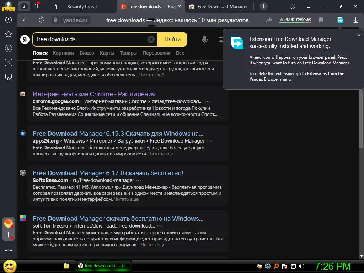Expand Читать ещё on first snippet
Image resolution: width=364 pixels, height=273 pixels.
151,75
